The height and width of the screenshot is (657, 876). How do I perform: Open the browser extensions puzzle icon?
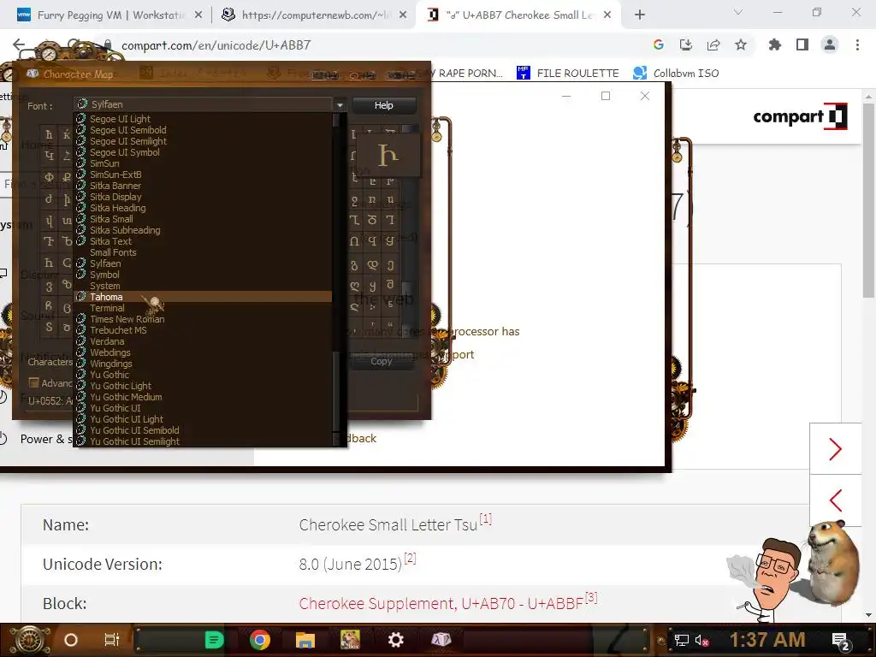(x=775, y=44)
